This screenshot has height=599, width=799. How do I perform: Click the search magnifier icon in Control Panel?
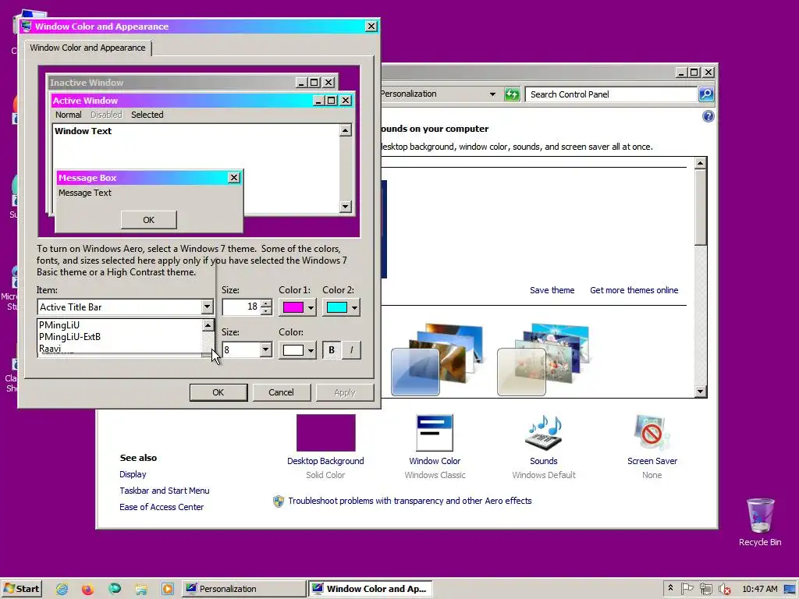pyautogui.click(x=705, y=94)
